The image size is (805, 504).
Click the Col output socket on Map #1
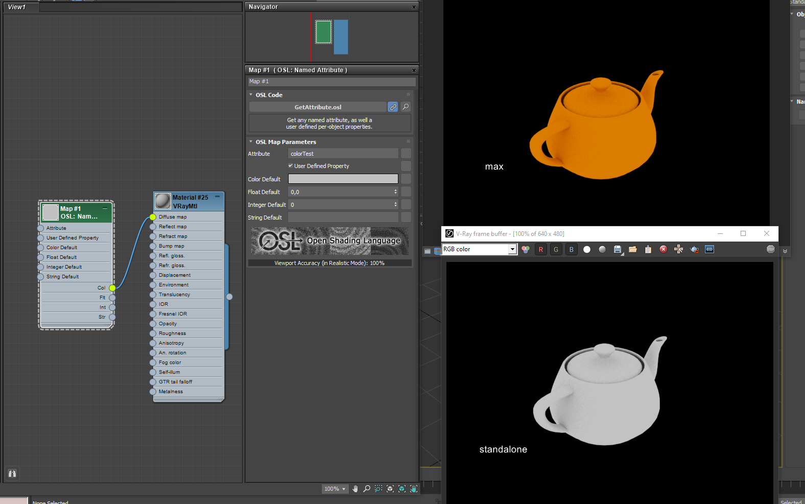point(112,288)
